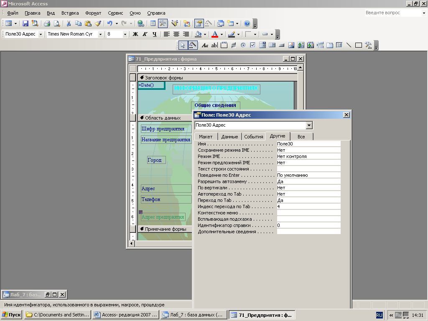Open the font color dropdown arrow

click(222, 34)
